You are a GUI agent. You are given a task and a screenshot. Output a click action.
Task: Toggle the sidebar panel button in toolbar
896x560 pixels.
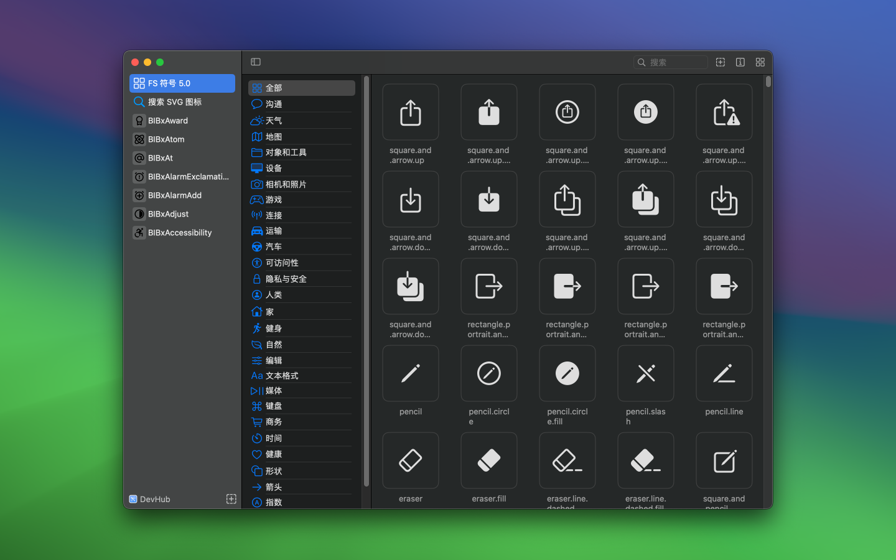[x=256, y=62]
